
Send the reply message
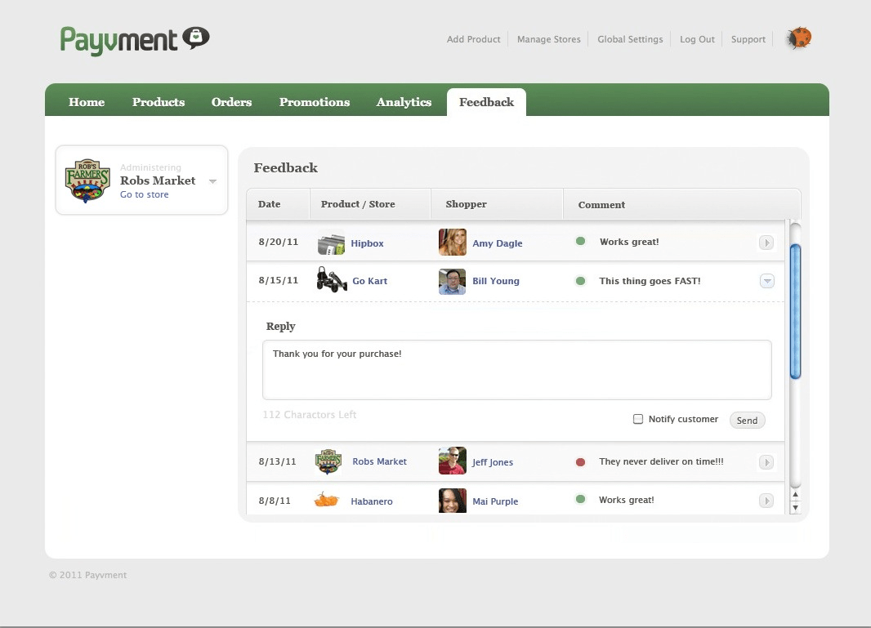747,421
